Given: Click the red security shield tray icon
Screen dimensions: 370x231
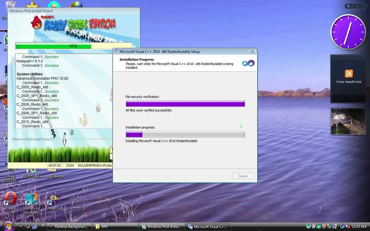Looking at the screenshot, I should point(324,227).
